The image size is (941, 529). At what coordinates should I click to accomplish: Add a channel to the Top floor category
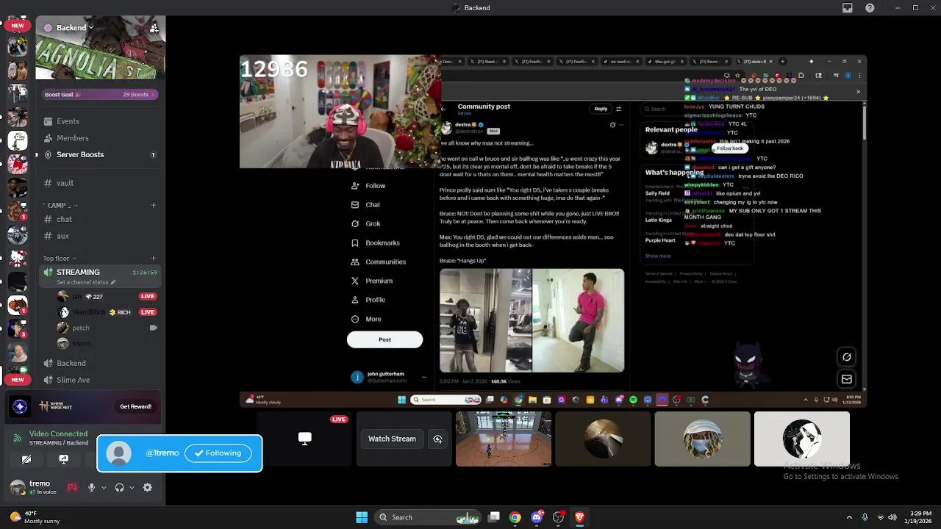pos(153,258)
